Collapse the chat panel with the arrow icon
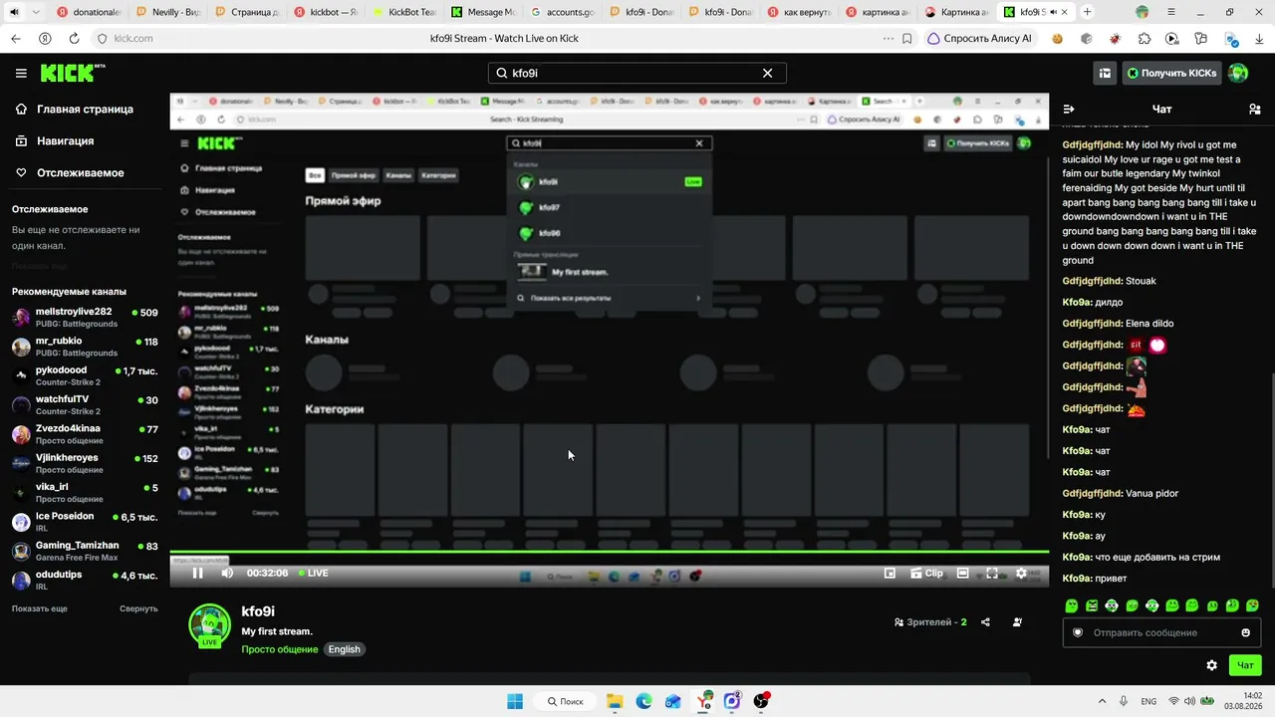Screen dimensions: 1275x717 [1069, 110]
